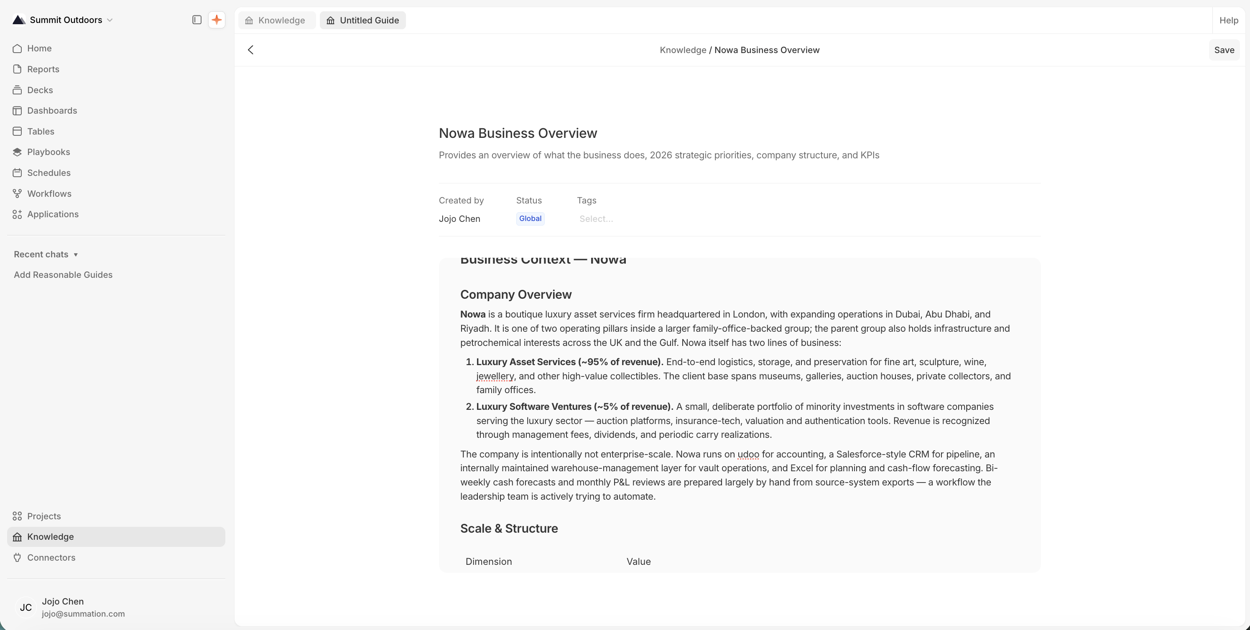Open the Connectors plug icon
Screen dimensions: 1250x630
[x=17, y=558]
